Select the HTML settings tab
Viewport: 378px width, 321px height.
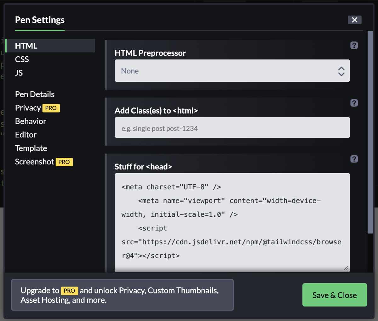50,46
